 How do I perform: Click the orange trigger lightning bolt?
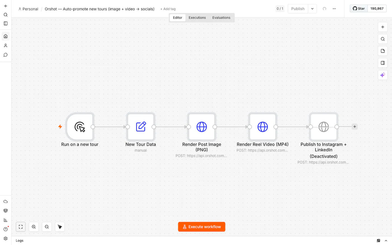pos(60,127)
